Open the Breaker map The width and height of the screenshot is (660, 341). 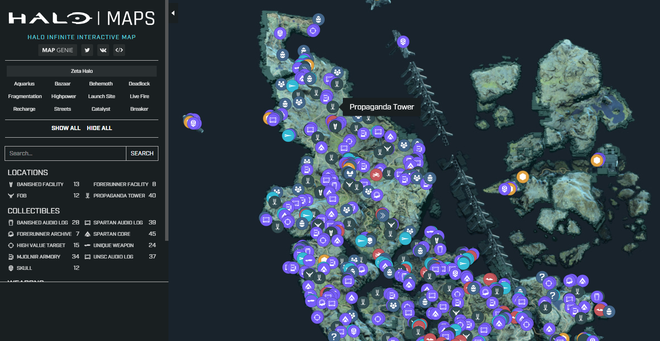139,109
